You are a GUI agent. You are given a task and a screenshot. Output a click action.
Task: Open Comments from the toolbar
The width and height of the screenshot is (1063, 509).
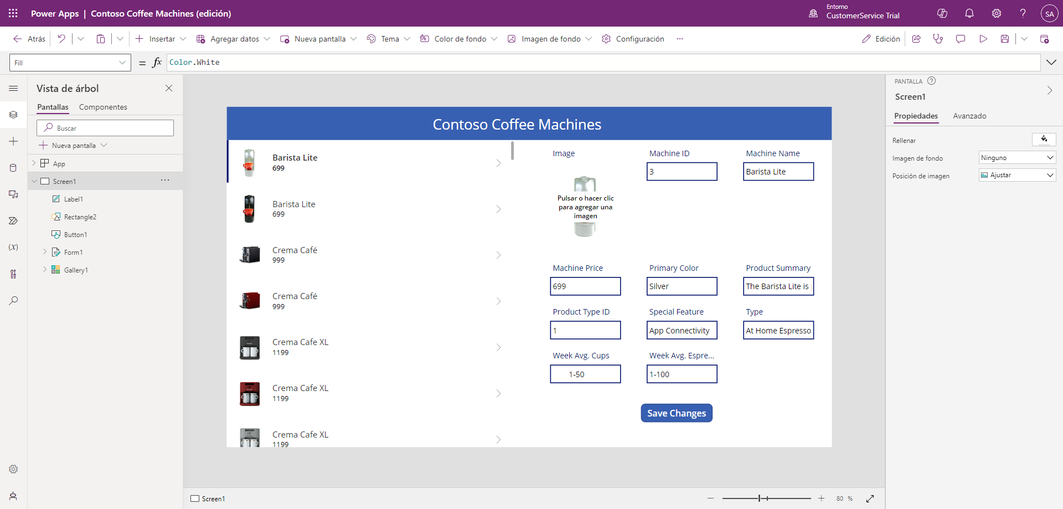[960, 39]
